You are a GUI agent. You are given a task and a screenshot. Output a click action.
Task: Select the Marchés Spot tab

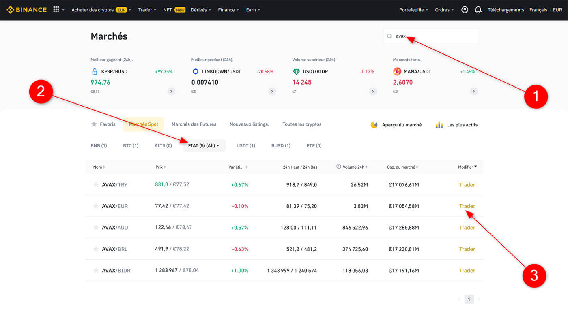pyautogui.click(x=144, y=124)
